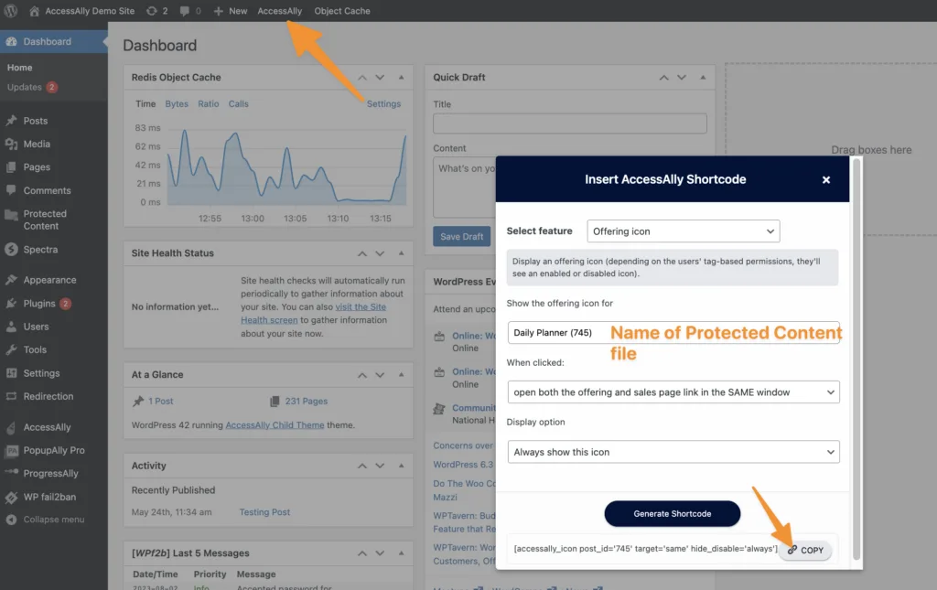
Task: Copy the generated shortcode
Action: point(805,550)
